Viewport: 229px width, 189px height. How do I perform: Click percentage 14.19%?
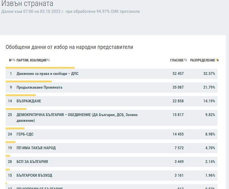pos(209,101)
